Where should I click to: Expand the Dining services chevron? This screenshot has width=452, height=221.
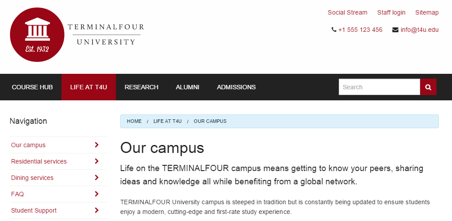click(x=97, y=178)
